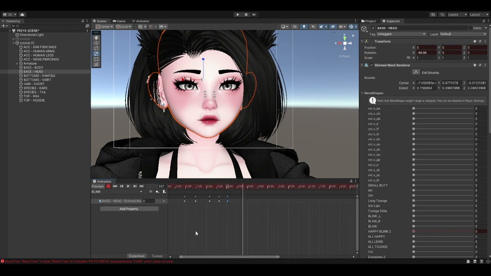Select the Move tool in scene toolbar
Screen dimensions: 491x276
pyautogui.click(x=96, y=43)
